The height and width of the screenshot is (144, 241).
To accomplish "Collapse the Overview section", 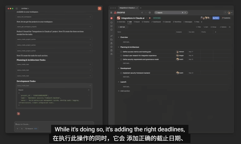I will (x=118, y=37).
